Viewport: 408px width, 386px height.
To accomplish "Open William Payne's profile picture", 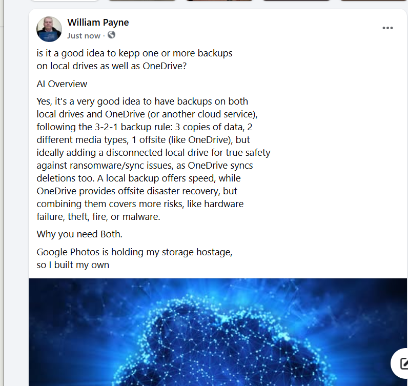I will click(x=49, y=29).
